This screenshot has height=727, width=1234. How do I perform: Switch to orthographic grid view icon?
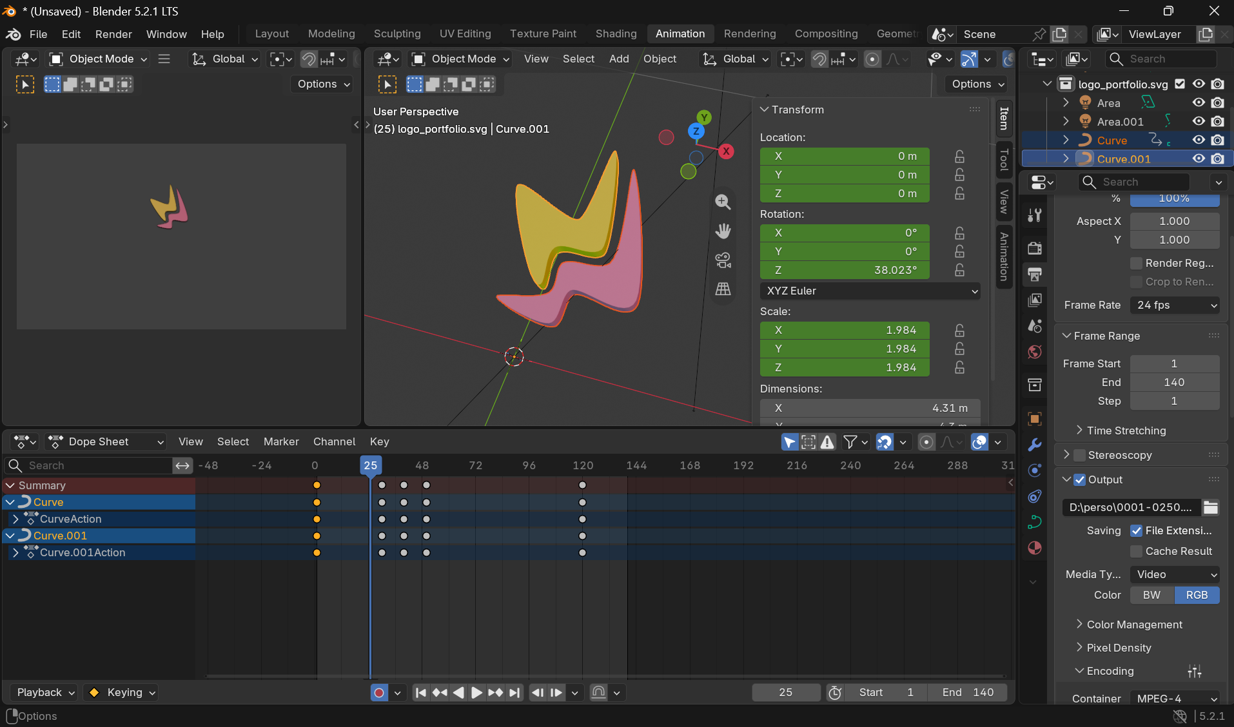(x=723, y=289)
